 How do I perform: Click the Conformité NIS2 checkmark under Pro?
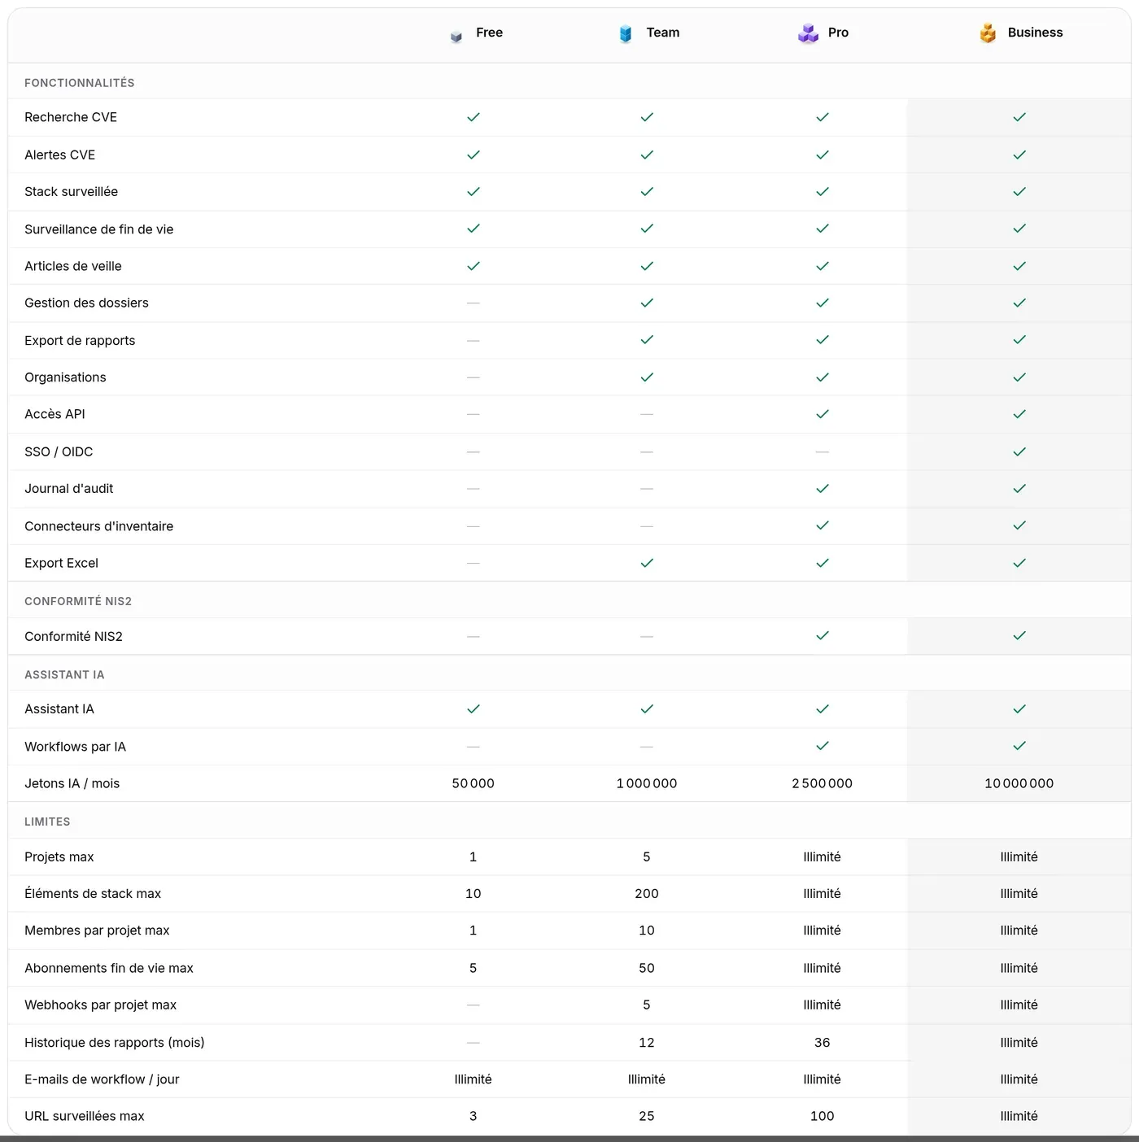point(823,635)
